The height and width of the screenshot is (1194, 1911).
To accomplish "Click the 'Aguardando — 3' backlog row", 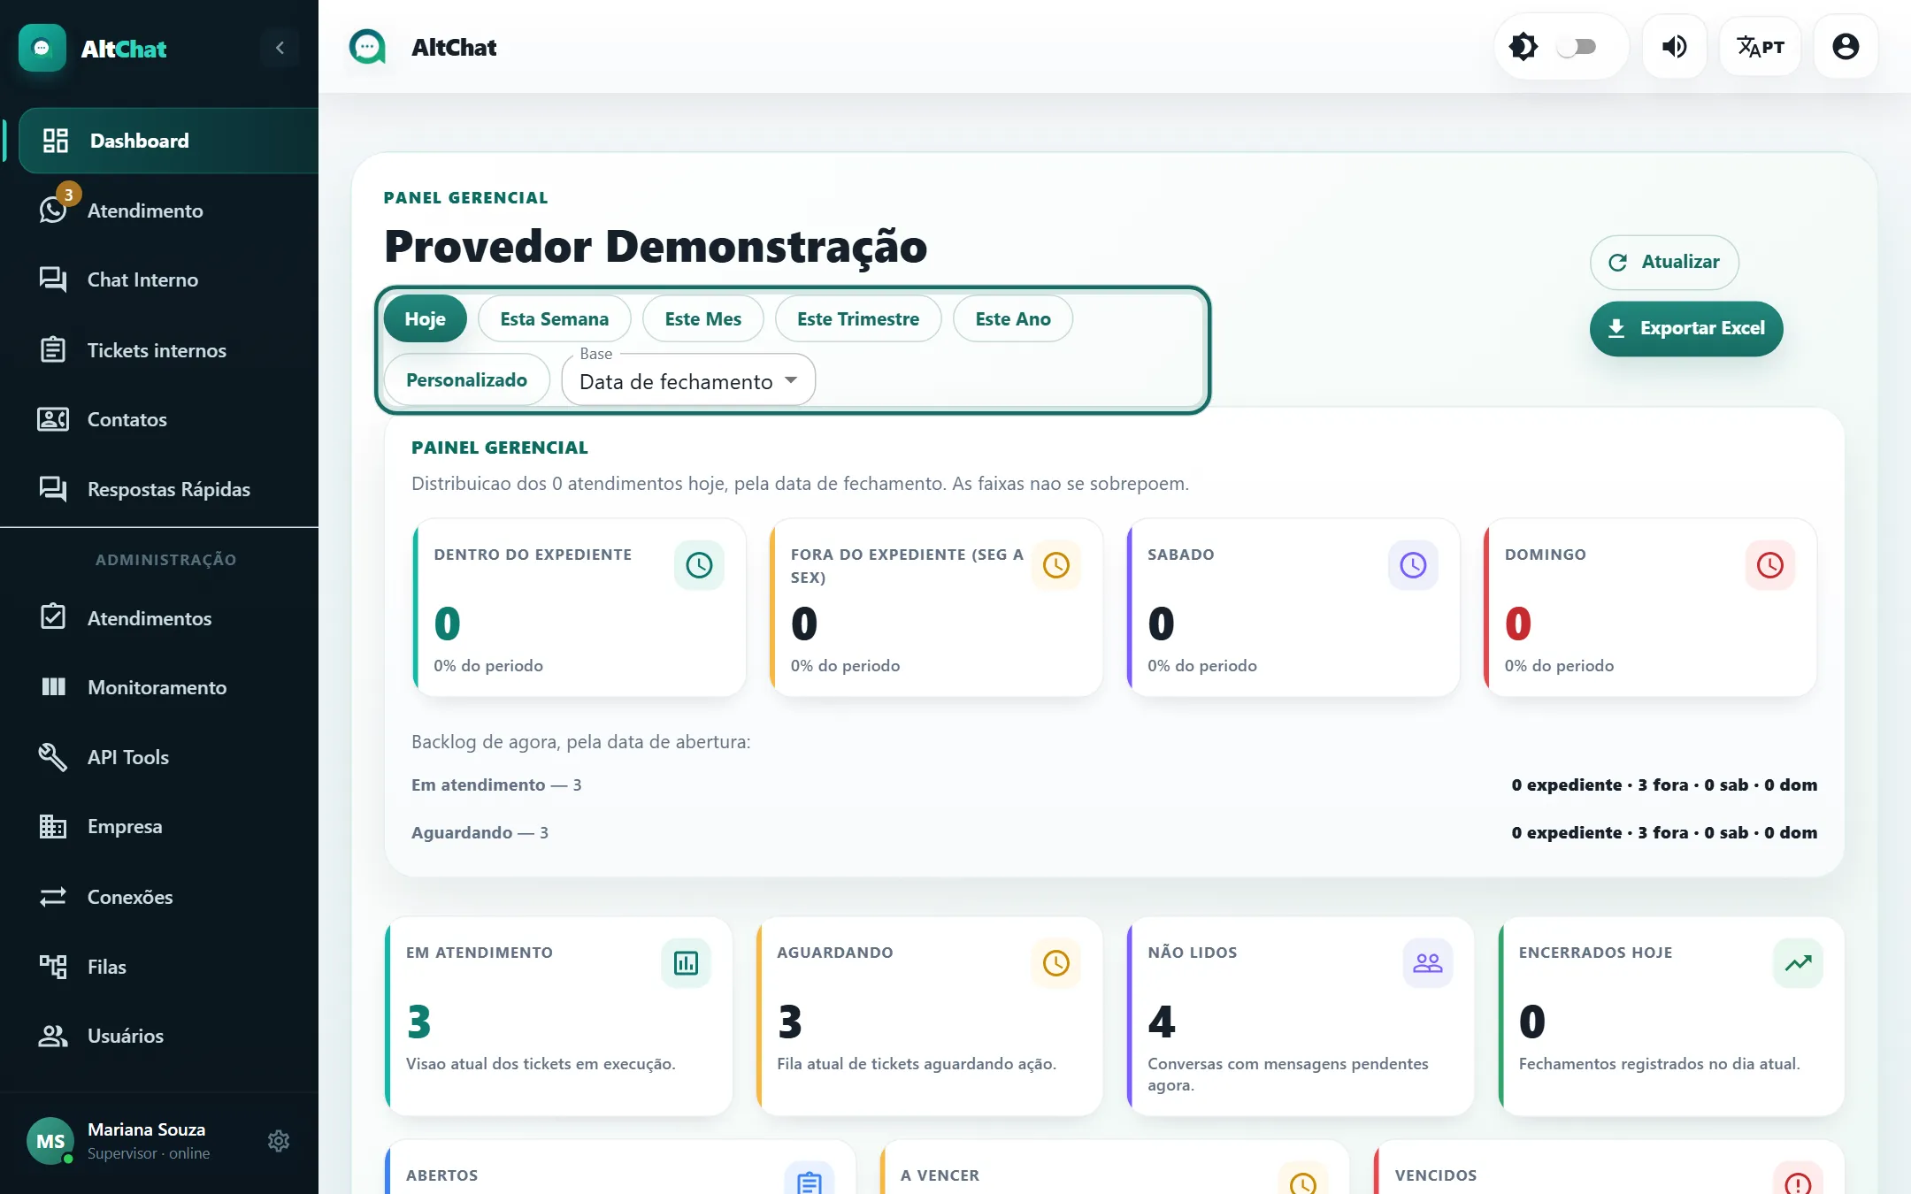I will click(1114, 832).
